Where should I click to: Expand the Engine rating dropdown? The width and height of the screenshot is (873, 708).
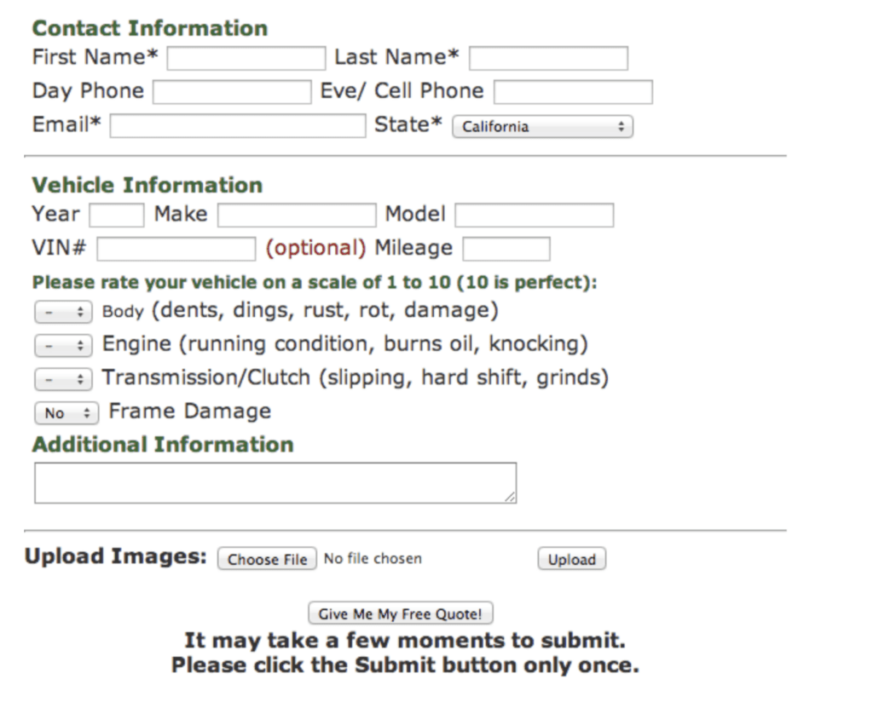tap(63, 346)
